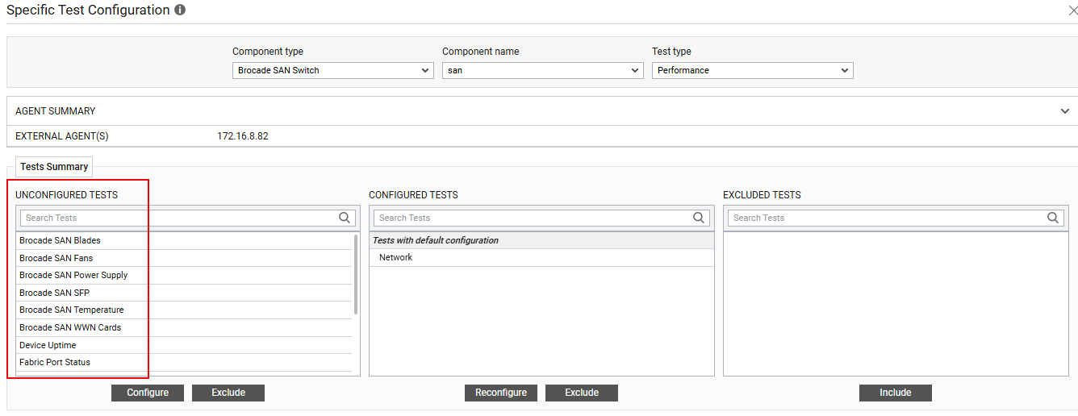Click the unconfigured tests list scrollbar

(356, 274)
